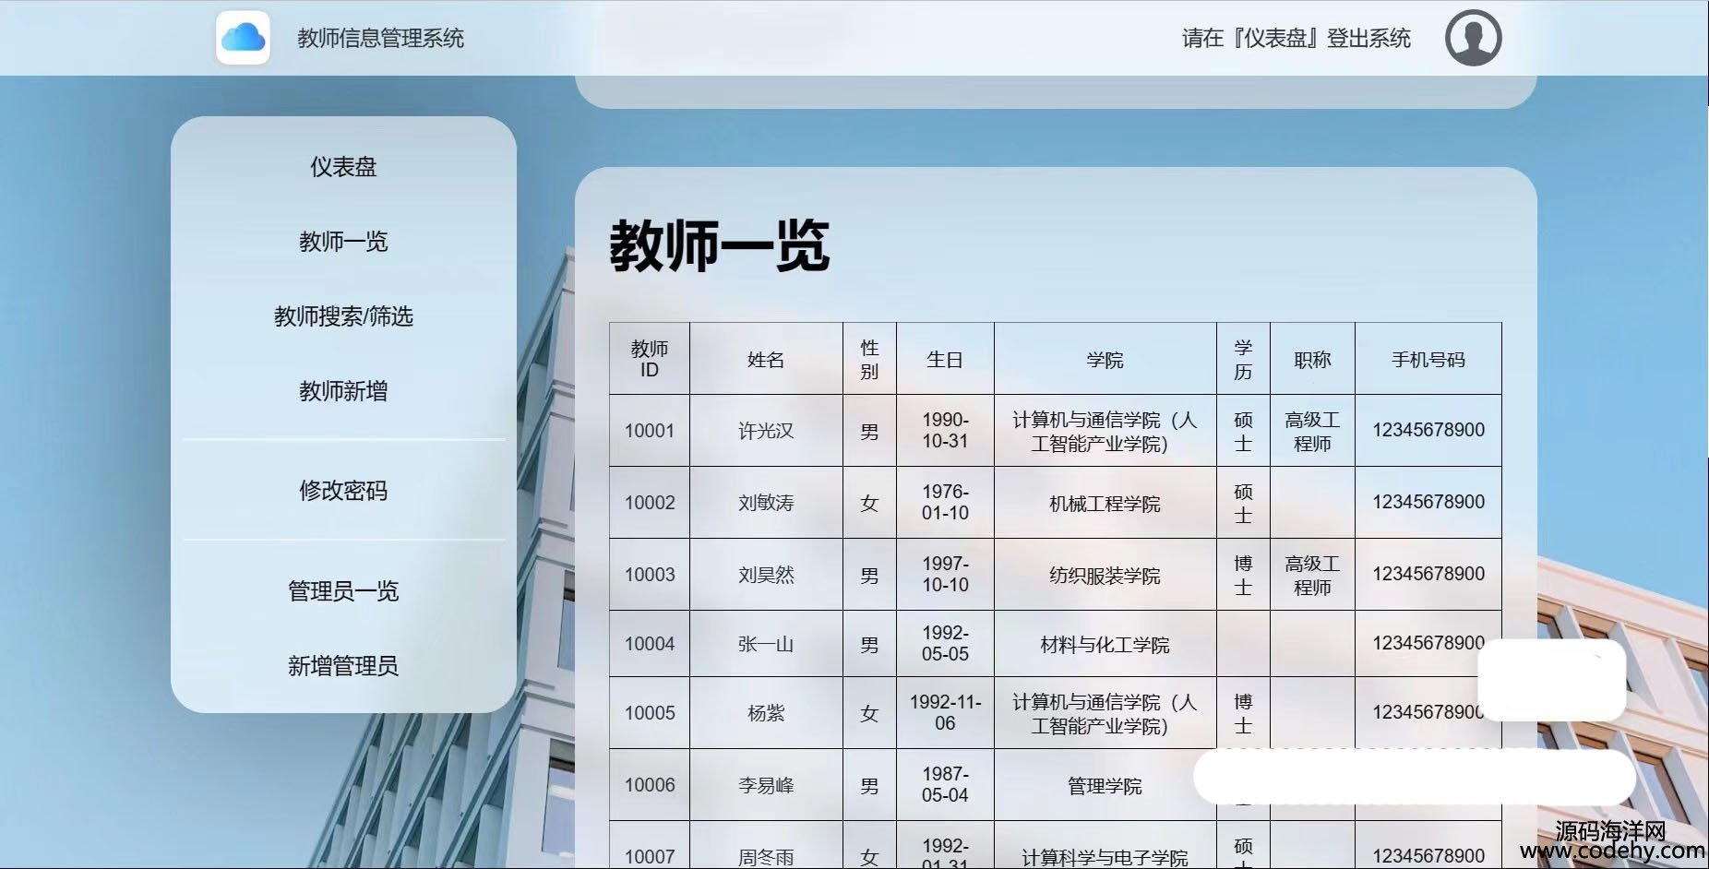
Task: Select the name cell 张一山
Action: point(766,644)
